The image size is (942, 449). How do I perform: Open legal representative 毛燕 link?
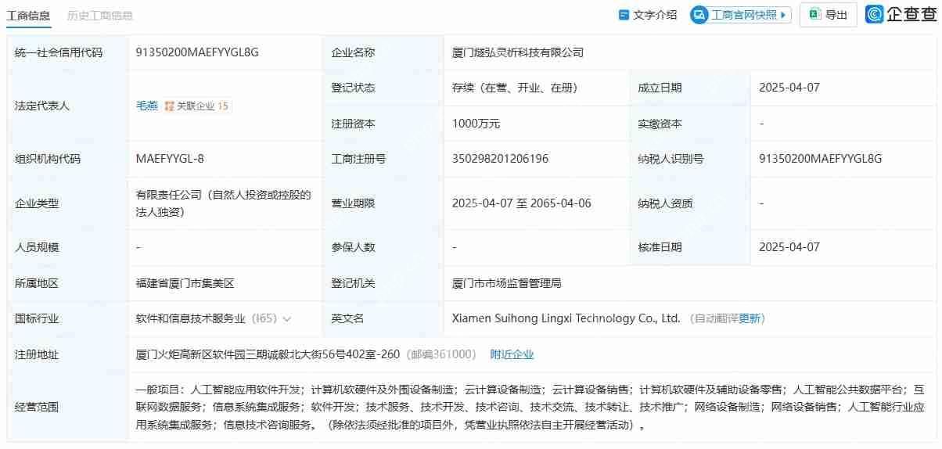click(146, 106)
